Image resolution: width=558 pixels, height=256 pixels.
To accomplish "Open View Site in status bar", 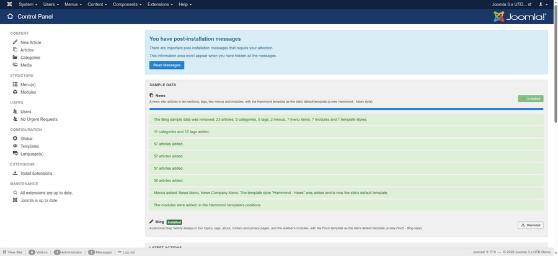I will (x=12, y=252).
